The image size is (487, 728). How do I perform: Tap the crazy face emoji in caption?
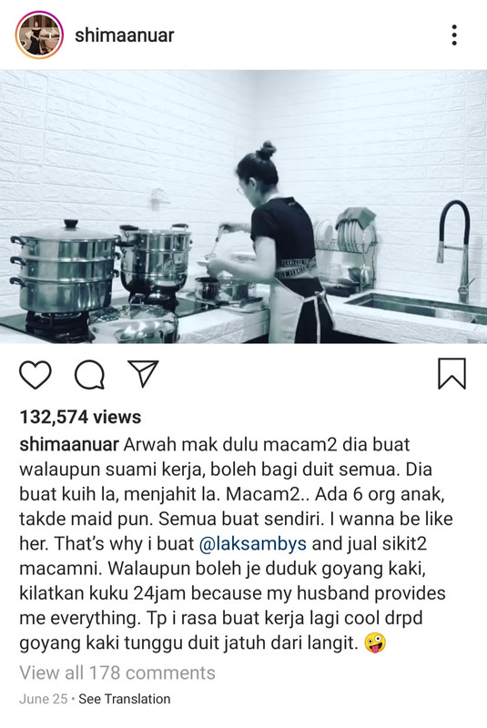coord(375,642)
